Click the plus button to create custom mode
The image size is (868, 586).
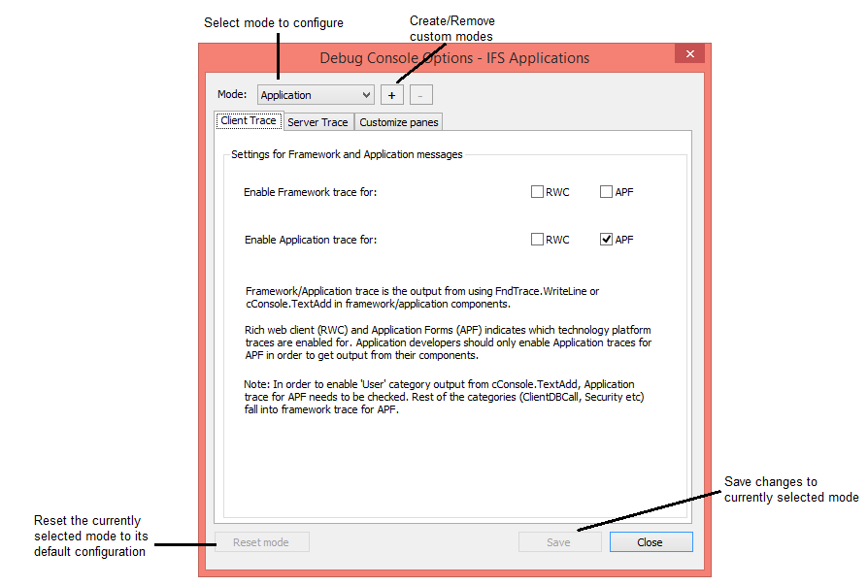[x=392, y=95]
